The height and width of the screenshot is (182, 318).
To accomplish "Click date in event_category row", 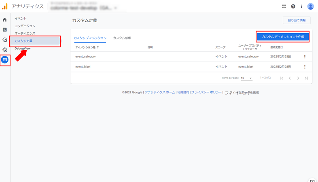I will [x=280, y=57].
